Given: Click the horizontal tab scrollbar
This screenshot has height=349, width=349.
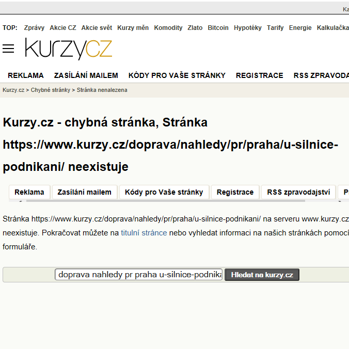Looking at the screenshot, I should pyautogui.click(x=166, y=201).
